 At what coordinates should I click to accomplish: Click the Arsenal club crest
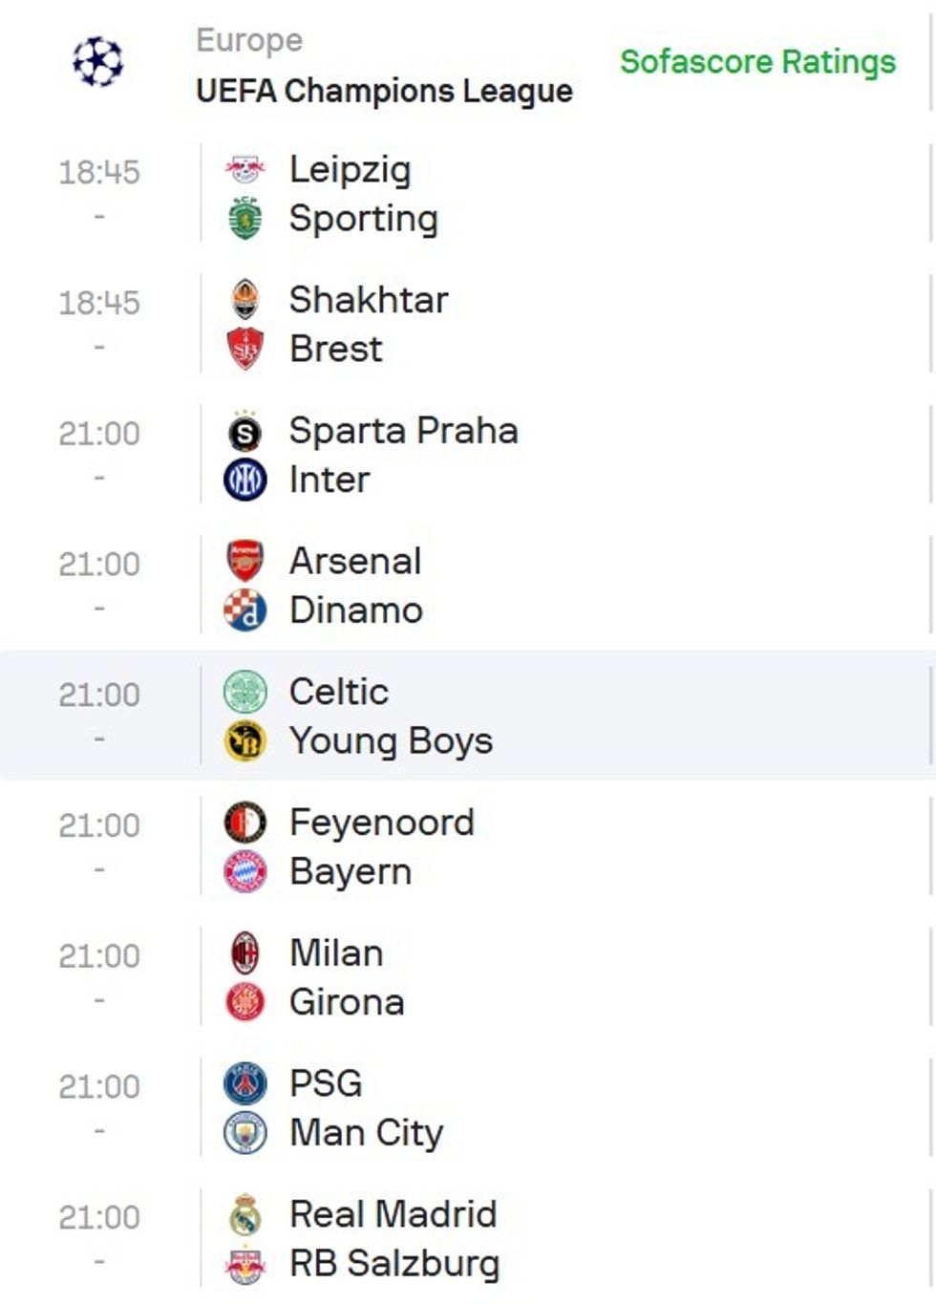pos(245,561)
